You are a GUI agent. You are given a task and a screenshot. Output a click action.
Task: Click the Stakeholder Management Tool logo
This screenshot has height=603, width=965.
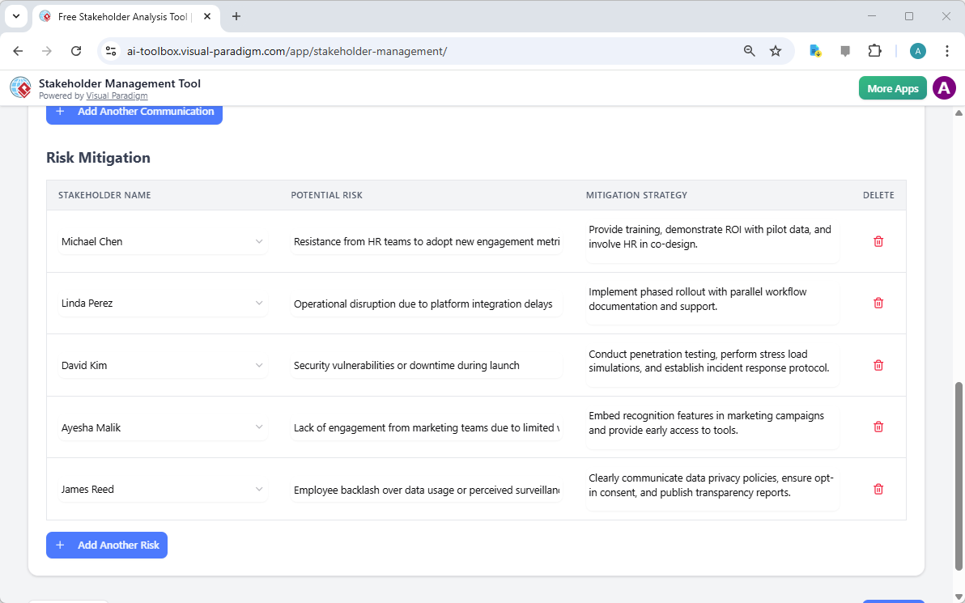[x=20, y=87]
